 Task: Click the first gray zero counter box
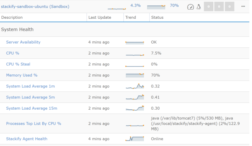pos(208,7)
